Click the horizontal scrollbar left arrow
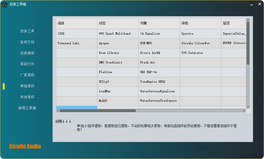The image size is (264, 159). click(x=58, y=111)
